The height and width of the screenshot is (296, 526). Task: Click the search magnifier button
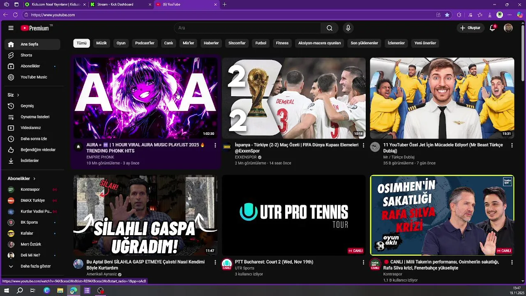(x=330, y=28)
